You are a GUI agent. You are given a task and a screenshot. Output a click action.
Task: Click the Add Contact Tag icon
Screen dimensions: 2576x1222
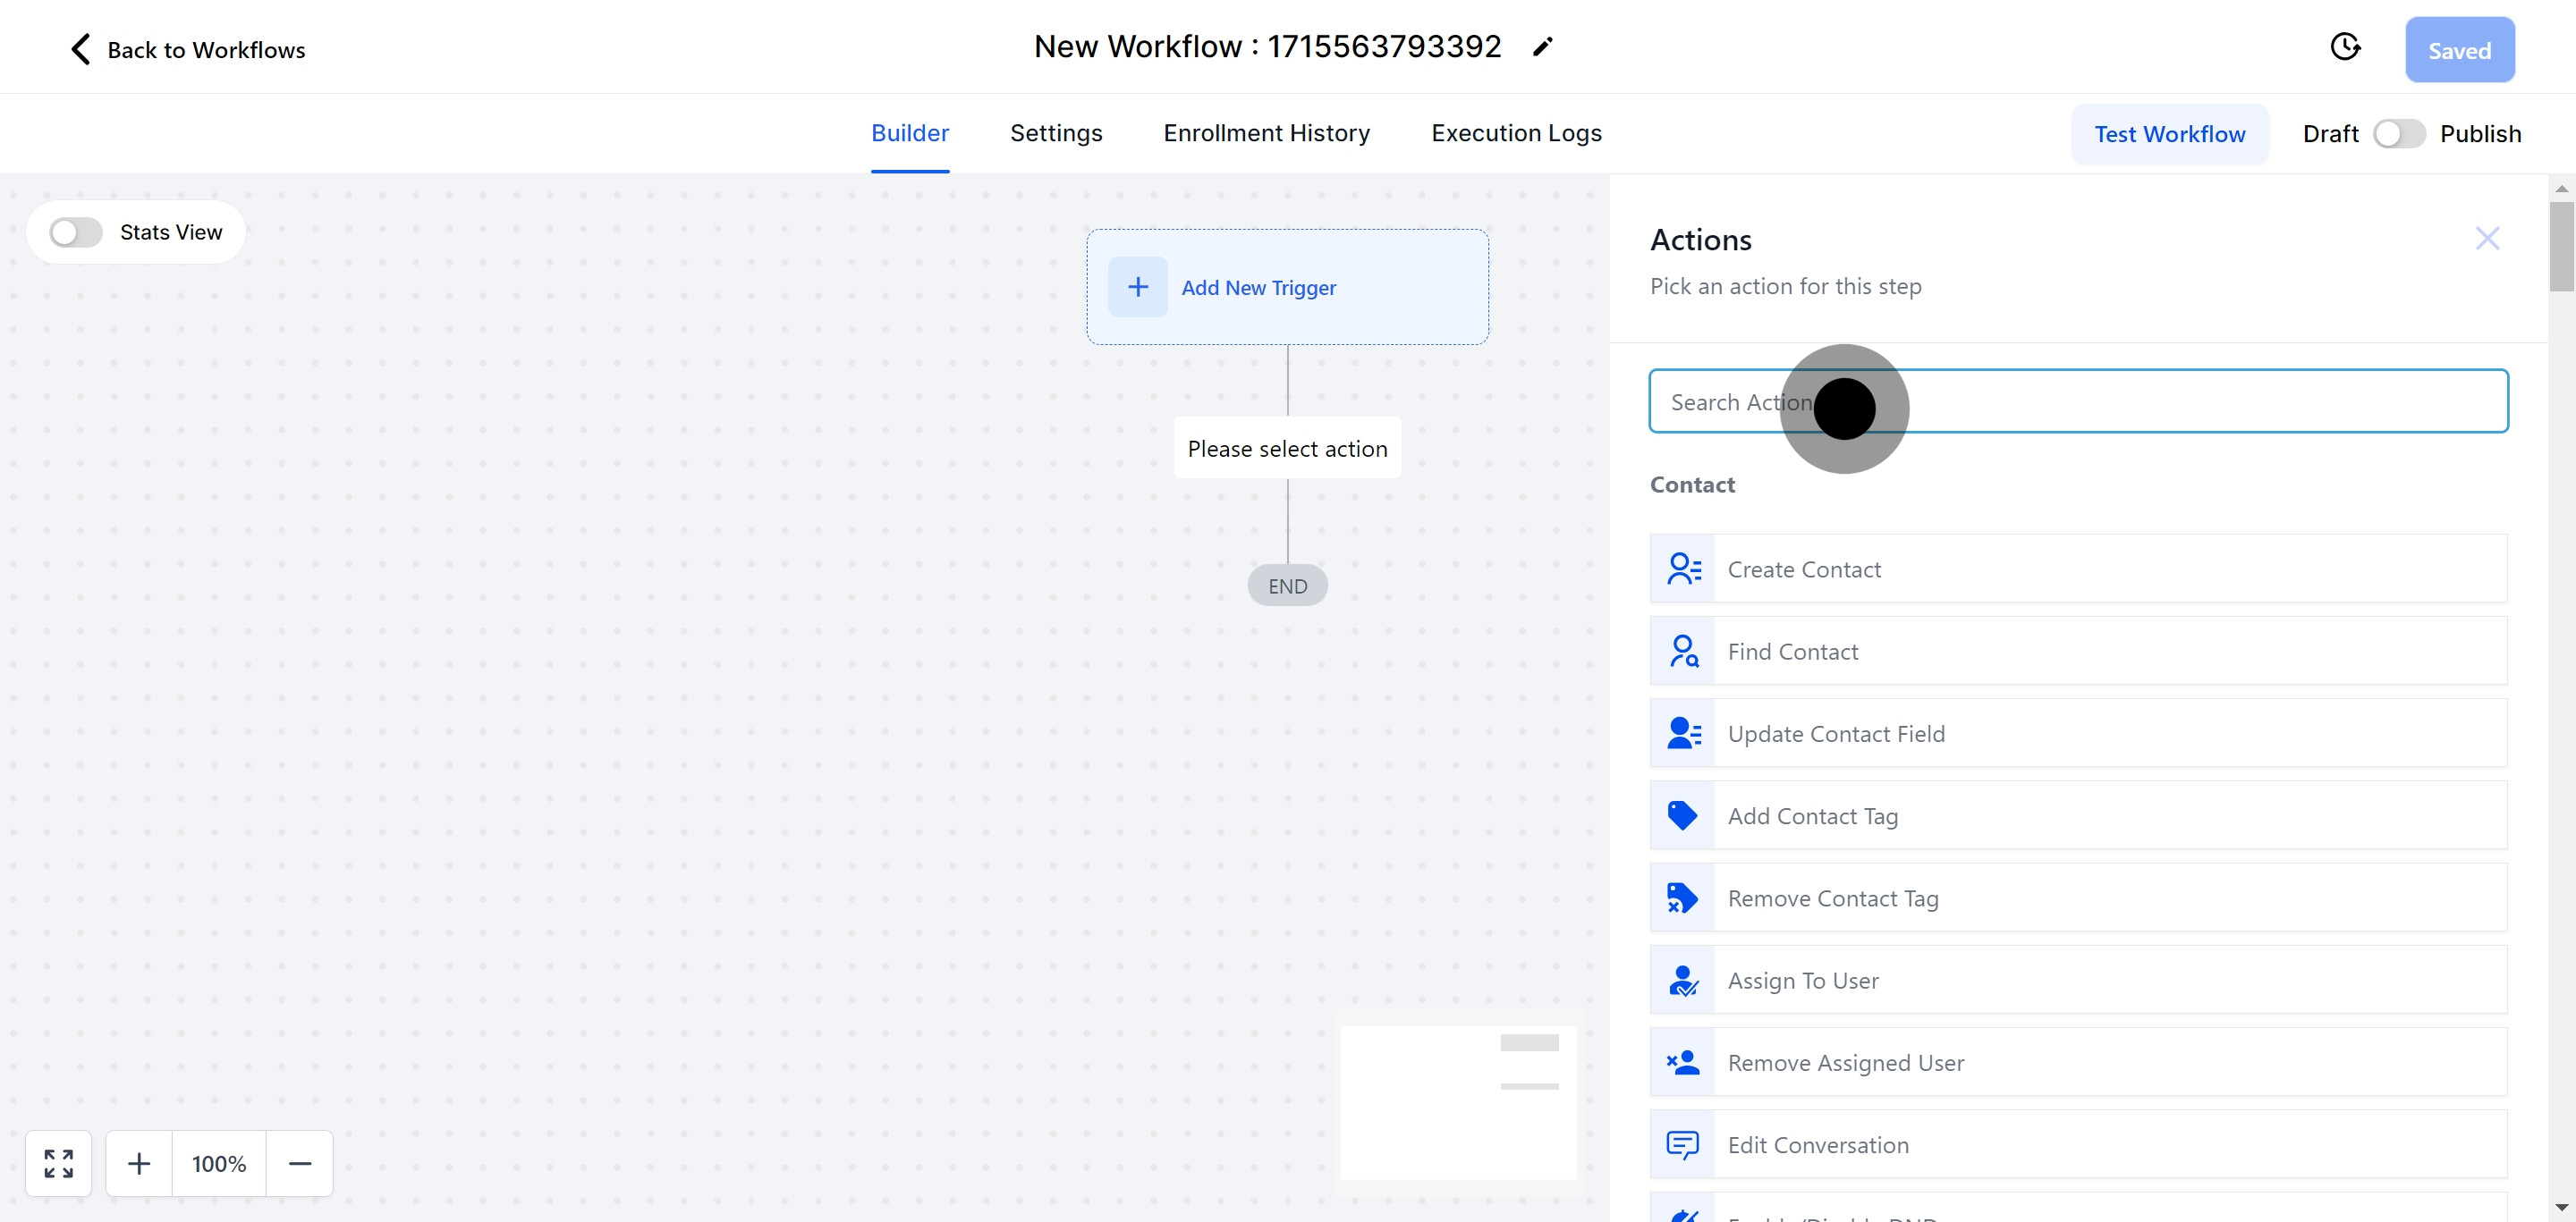click(x=1683, y=816)
